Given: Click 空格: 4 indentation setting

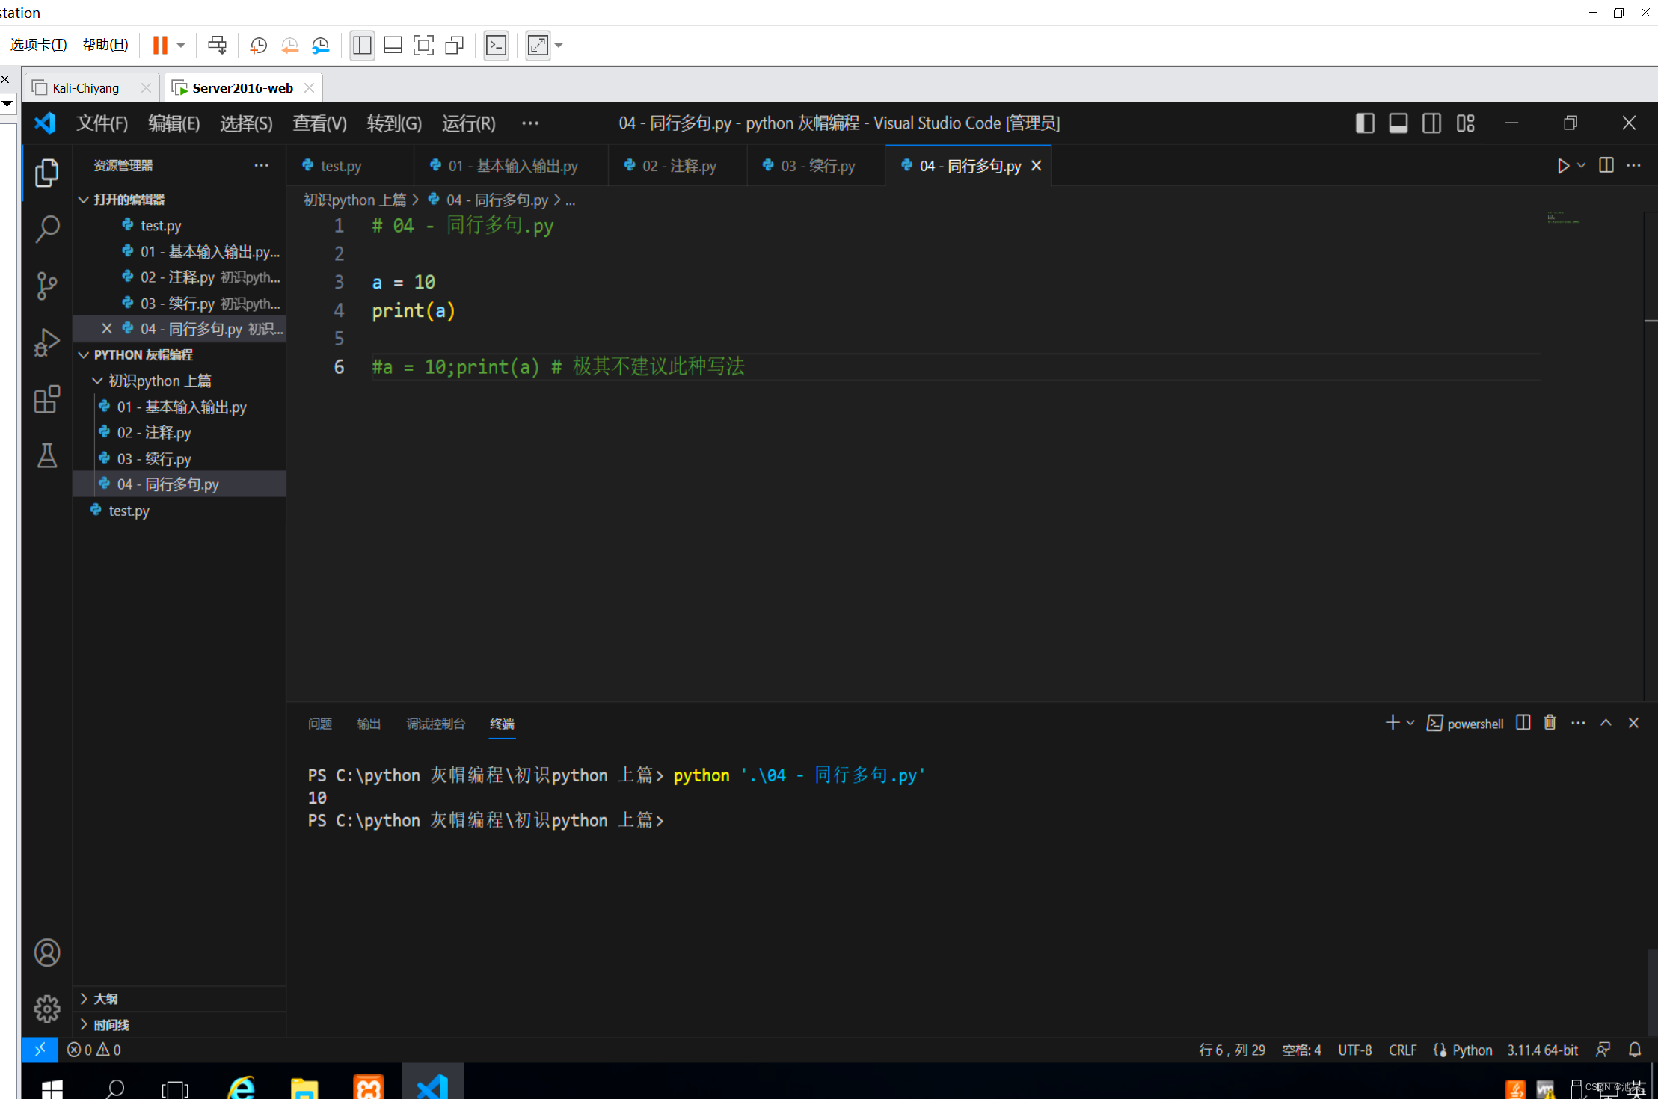Looking at the screenshot, I should 1301,1050.
